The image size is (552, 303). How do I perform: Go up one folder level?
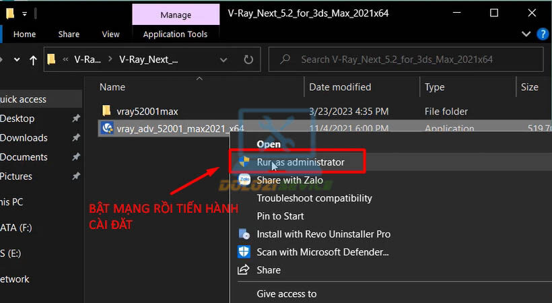pyautogui.click(x=33, y=60)
